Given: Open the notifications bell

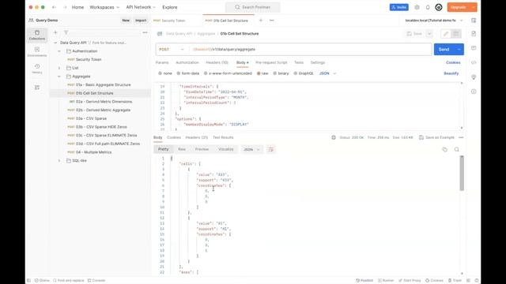Looking at the screenshot, I should tap(428, 7).
